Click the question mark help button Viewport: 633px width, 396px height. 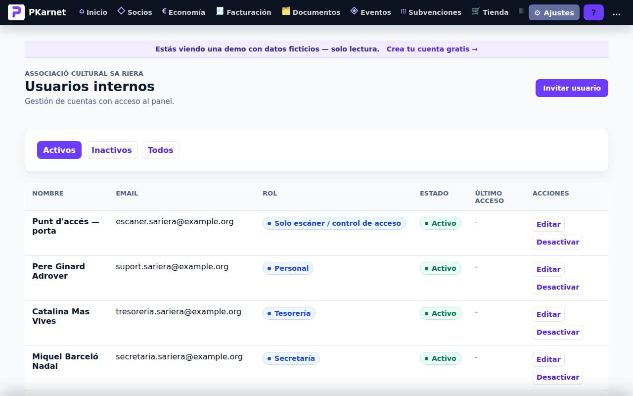click(x=593, y=12)
